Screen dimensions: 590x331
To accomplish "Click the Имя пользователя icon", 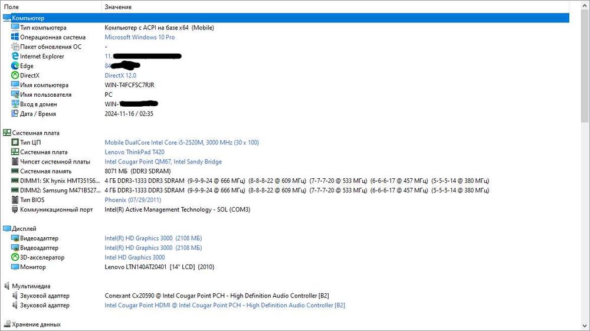I will point(15,94).
